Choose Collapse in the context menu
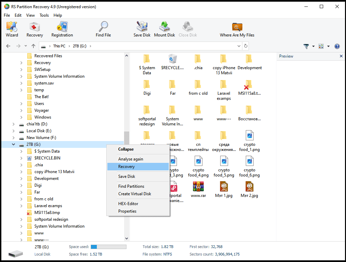 coord(138,149)
